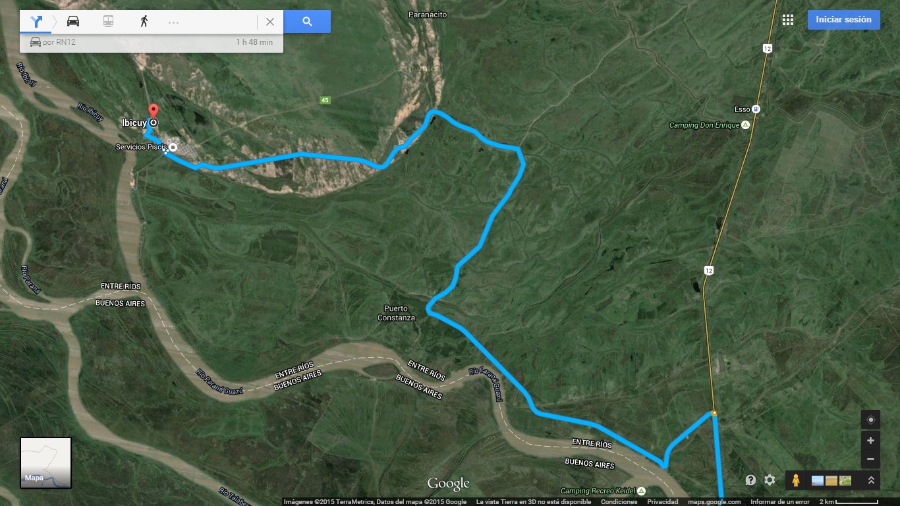The width and height of the screenshot is (900, 506).
Task: Select the public transit mode icon
Action: [108, 21]
